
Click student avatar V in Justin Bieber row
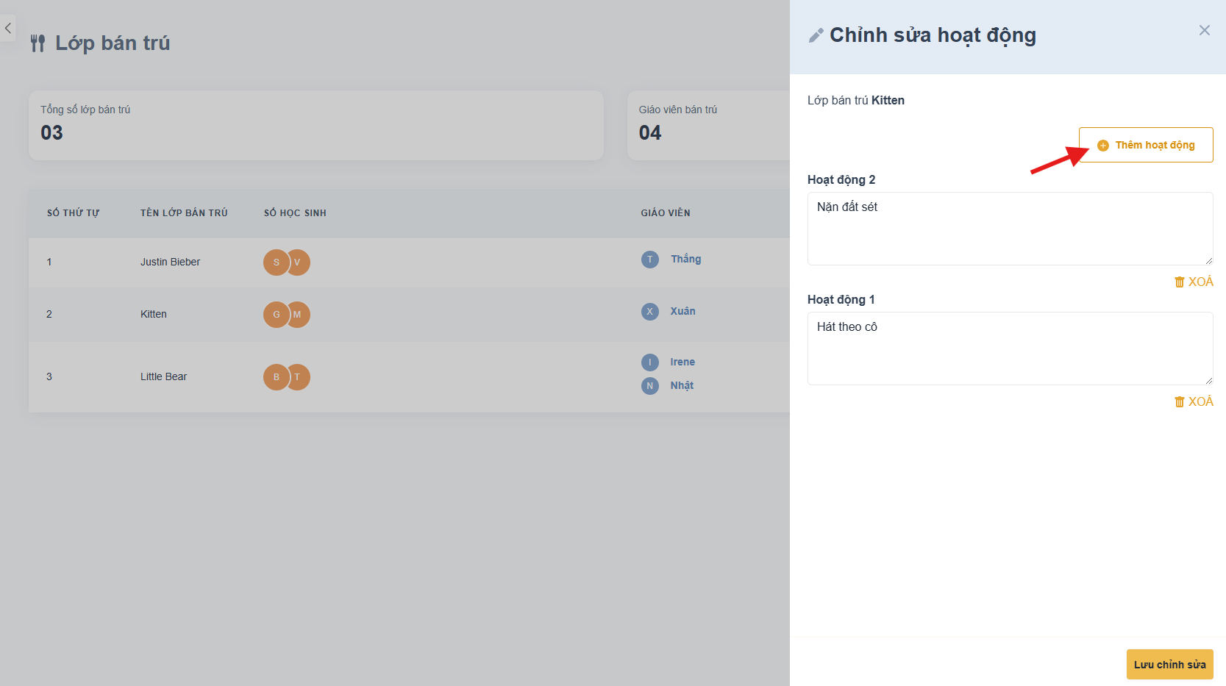point(299,262)
